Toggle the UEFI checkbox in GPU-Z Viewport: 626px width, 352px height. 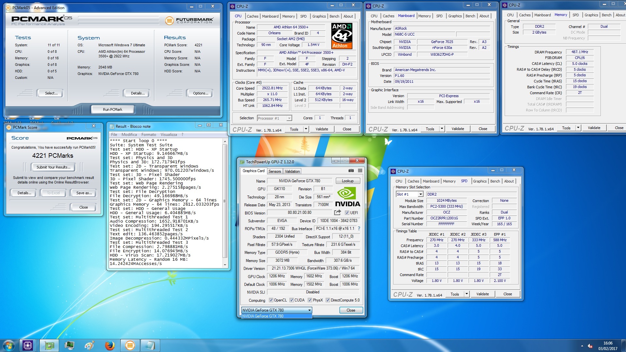coord(347,213)
